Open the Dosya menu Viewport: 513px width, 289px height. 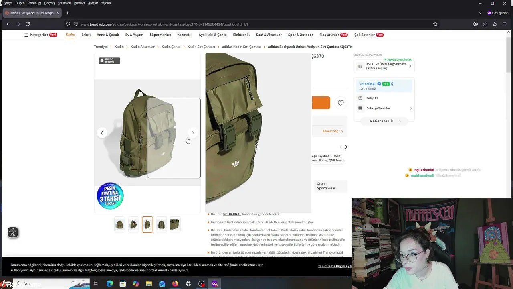point(8,3)
